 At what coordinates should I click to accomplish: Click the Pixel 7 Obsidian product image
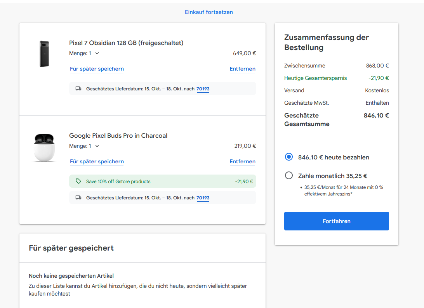(44, 54)
